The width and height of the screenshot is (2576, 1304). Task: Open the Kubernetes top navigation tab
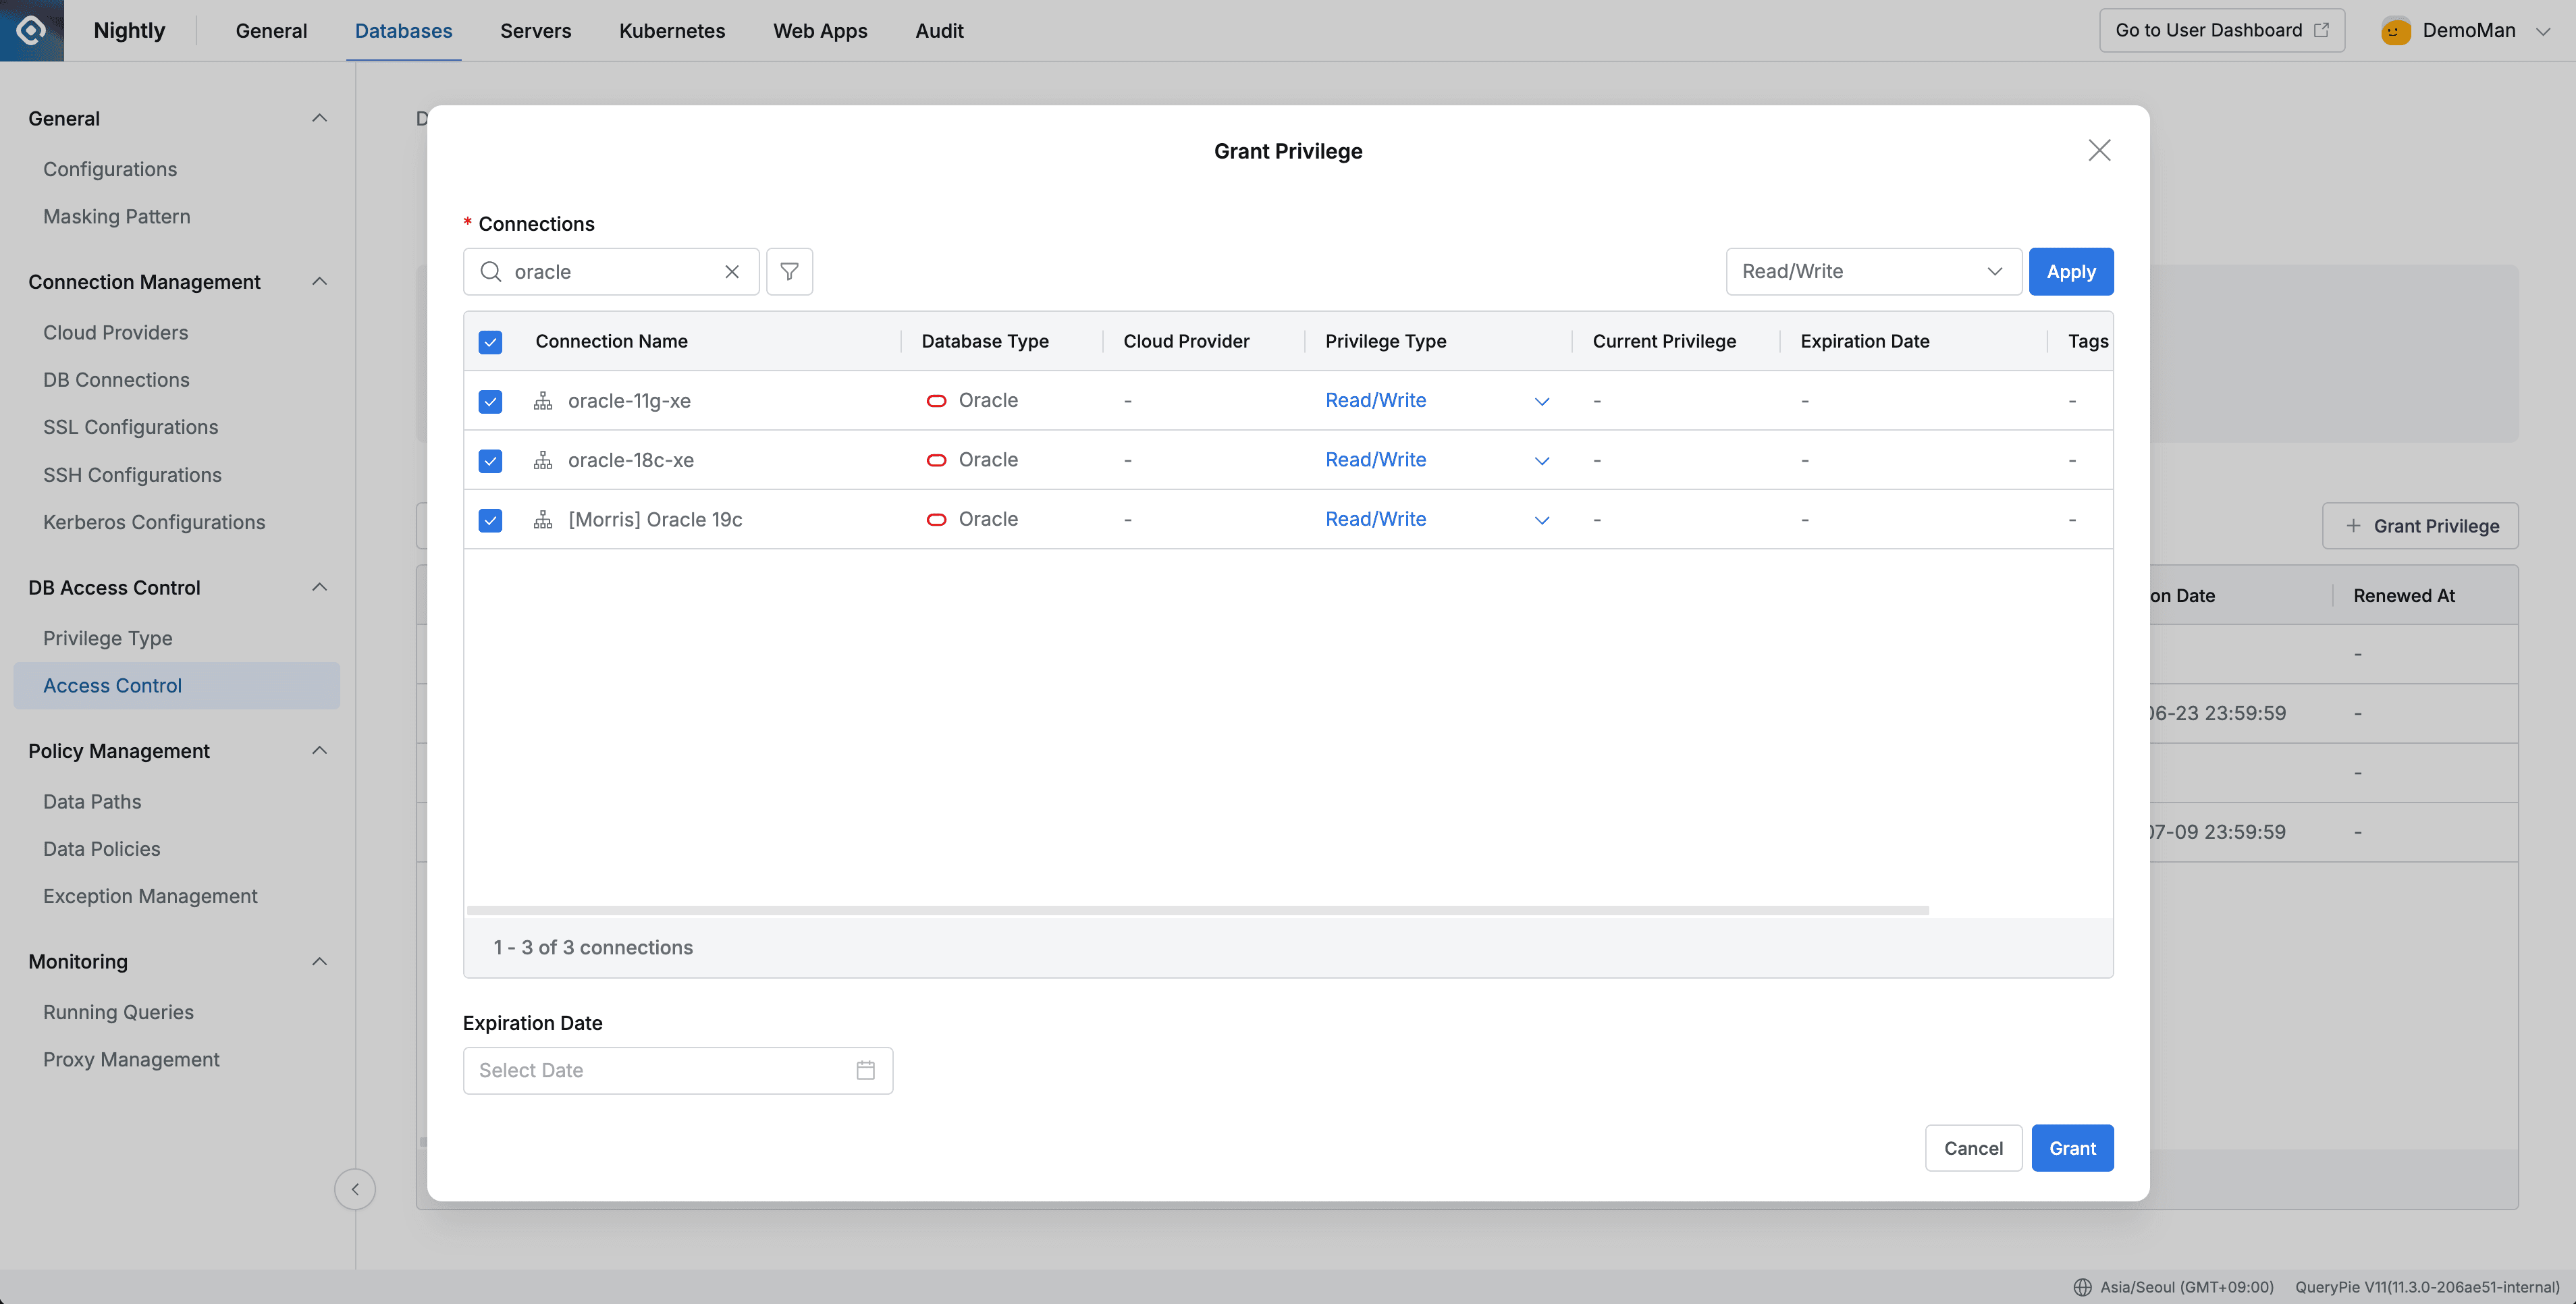pos(672,30)
